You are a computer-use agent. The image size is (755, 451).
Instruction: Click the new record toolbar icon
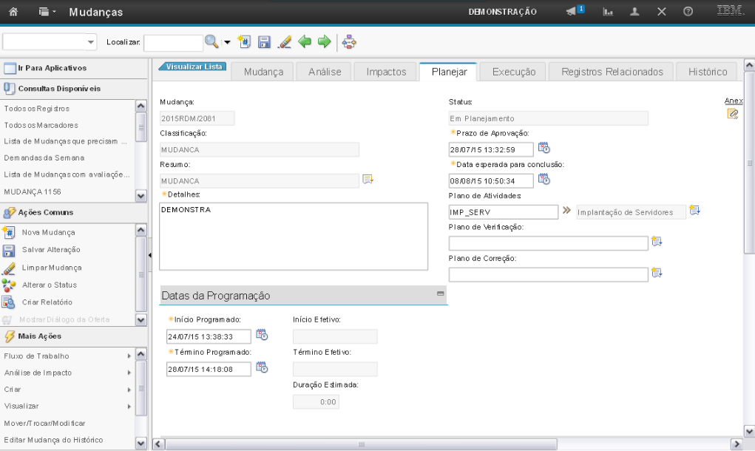pyautogui.click(x=245, y=42)
